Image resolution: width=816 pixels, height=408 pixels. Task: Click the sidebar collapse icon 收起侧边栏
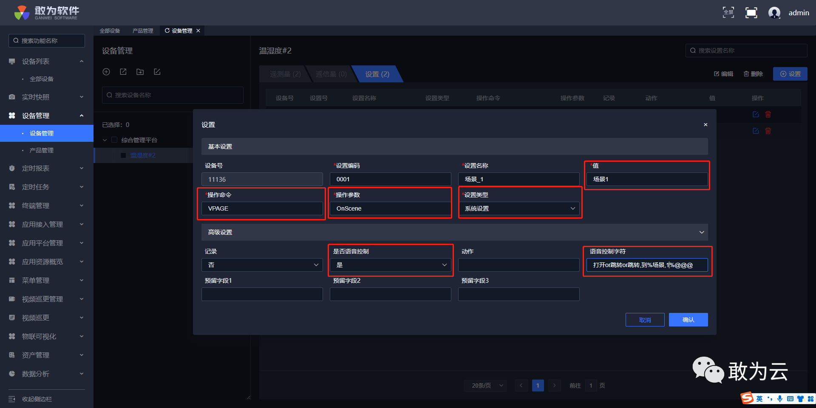click(x=12, y=399)
